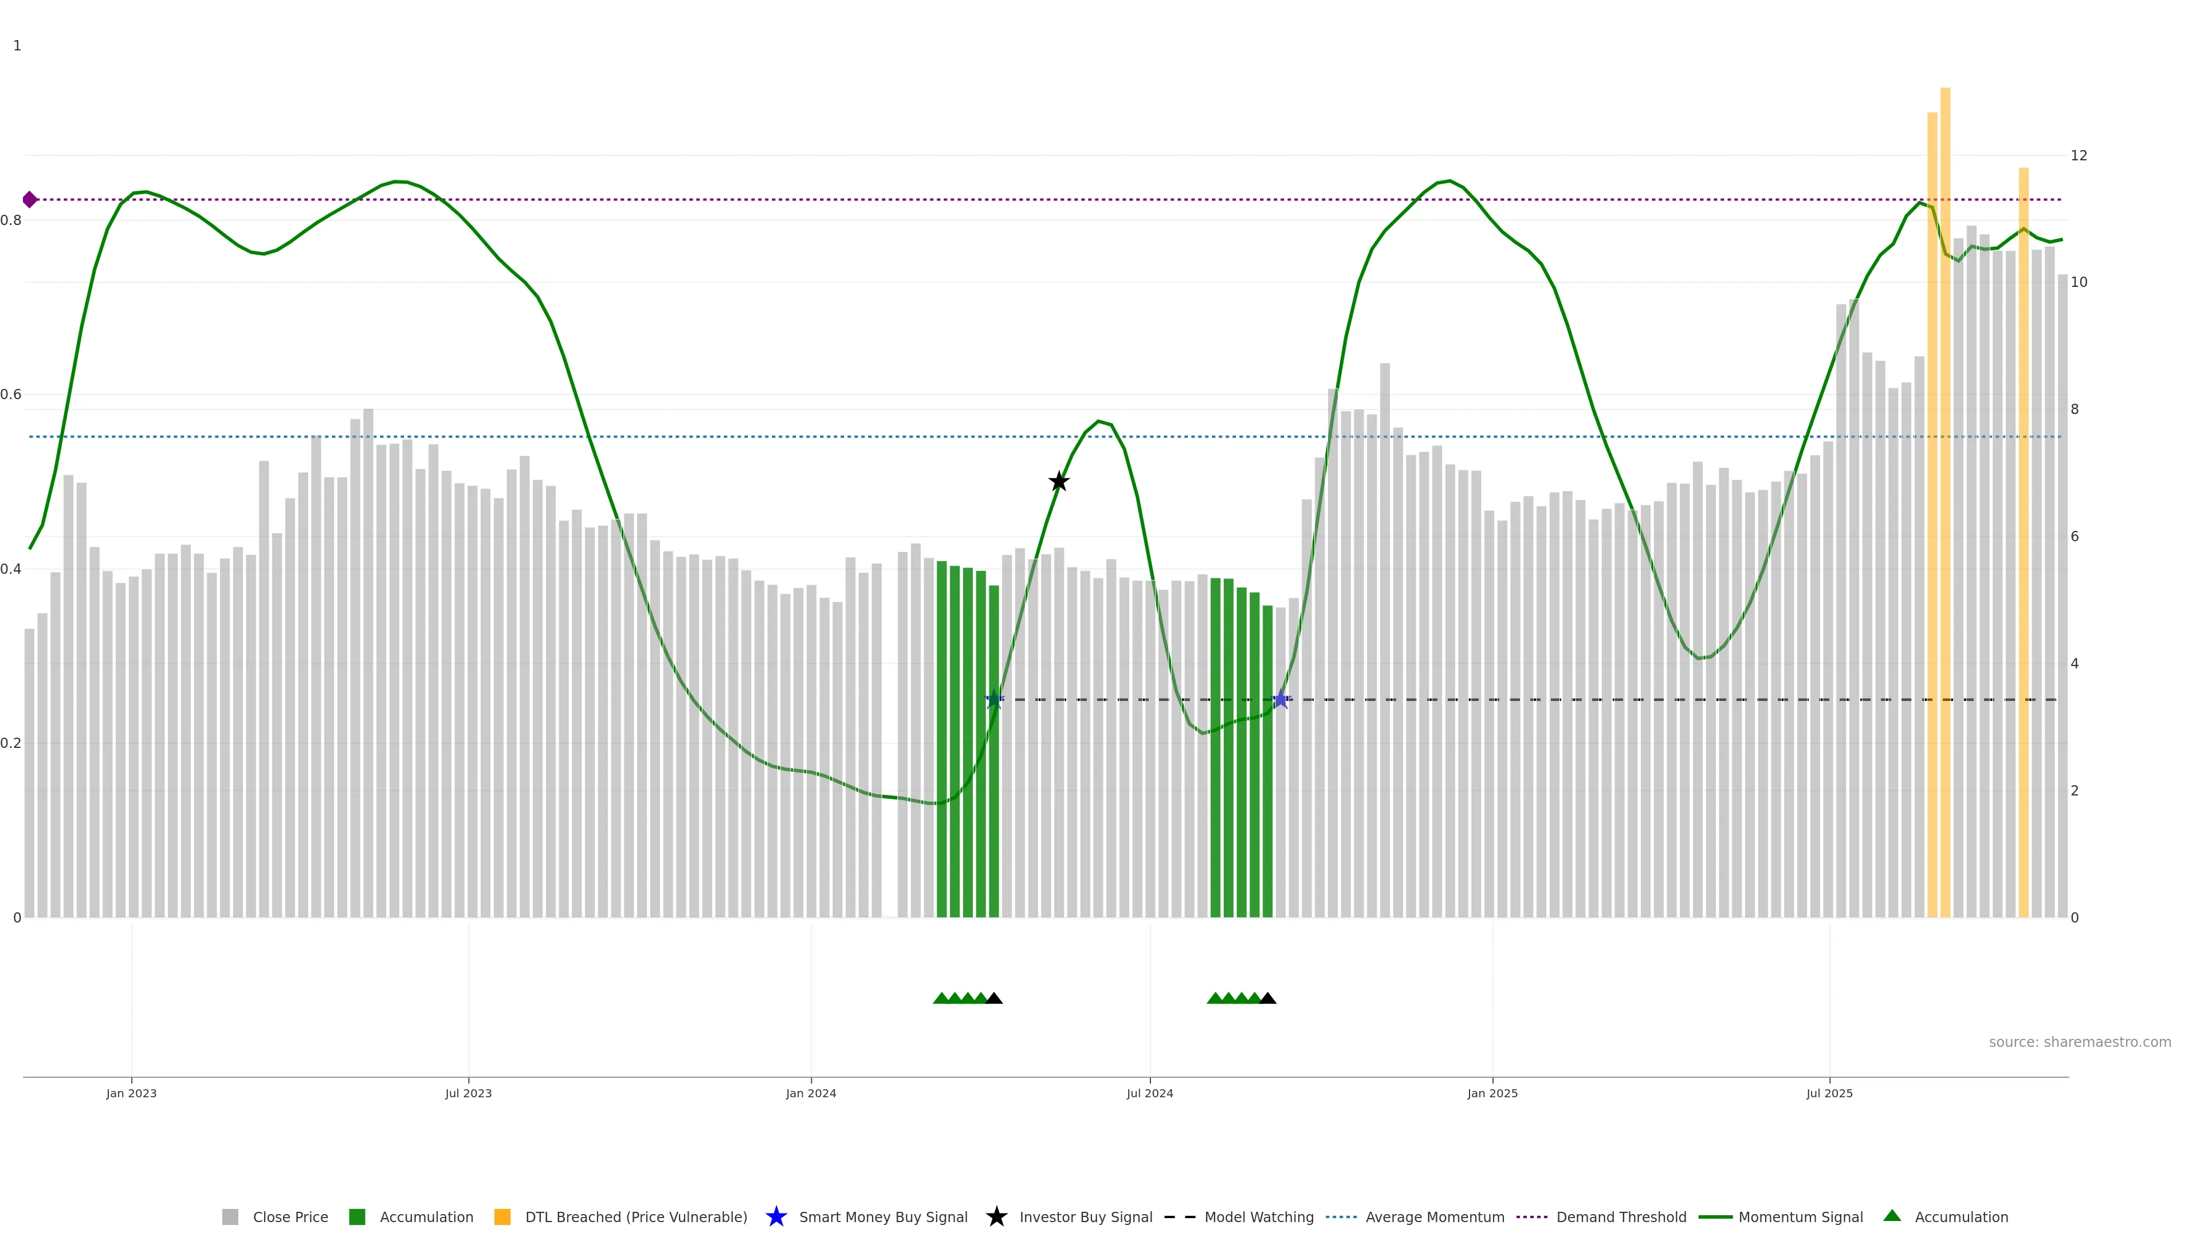
Task: Click the Jul 2025 axis label
Action: point(1829,1094)
